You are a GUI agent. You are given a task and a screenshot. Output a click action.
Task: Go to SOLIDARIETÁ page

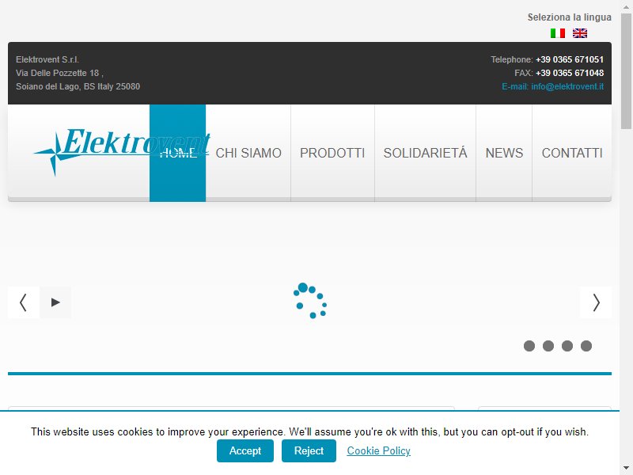425,153
